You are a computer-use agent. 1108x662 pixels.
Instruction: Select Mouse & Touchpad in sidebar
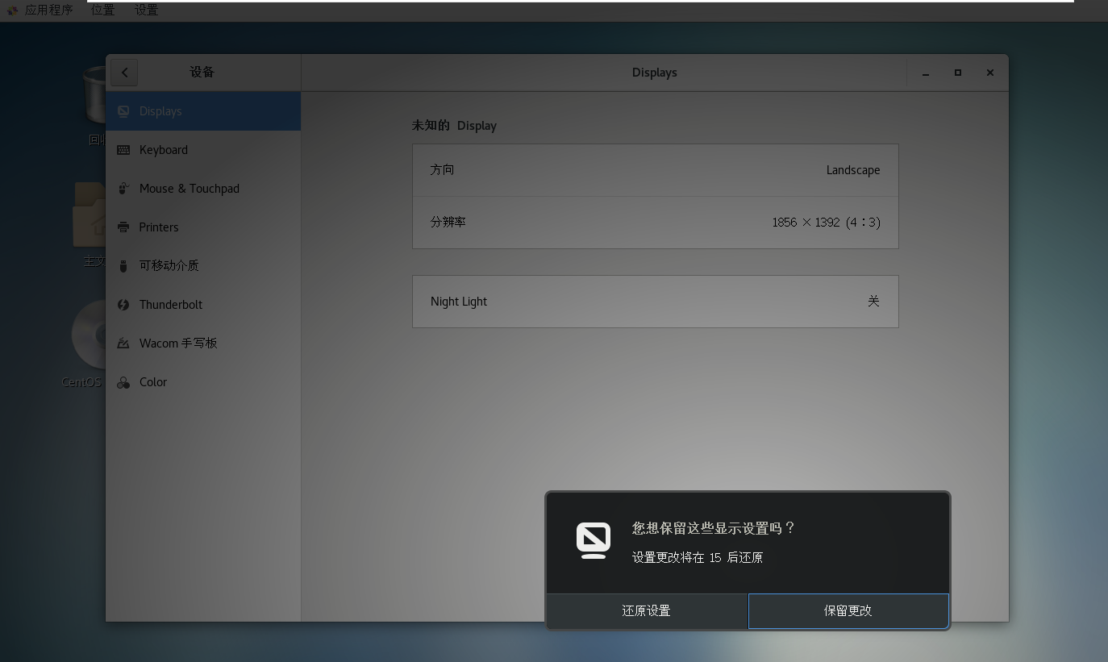coord(190,188)
